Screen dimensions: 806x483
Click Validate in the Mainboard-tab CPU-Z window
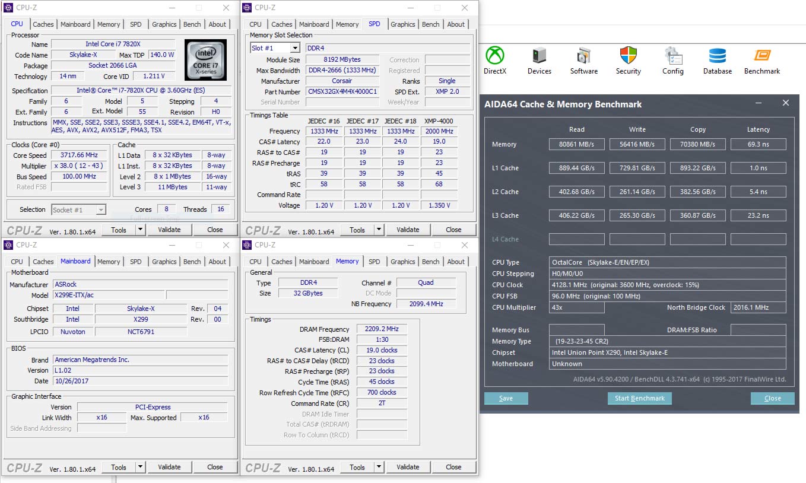[x=169, y=467]
